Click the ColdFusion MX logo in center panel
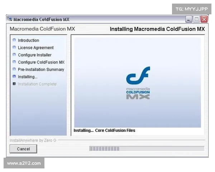This screenshot has width=215, height=172. point(138,83)
